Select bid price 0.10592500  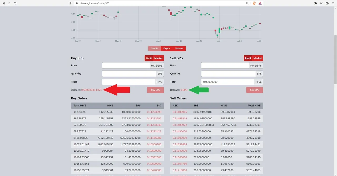[154, 157]
